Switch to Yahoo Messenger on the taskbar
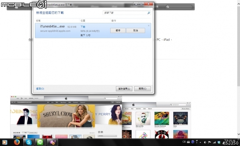The width and height of the screenshot is (240, 146). click(x=52, y=142)
